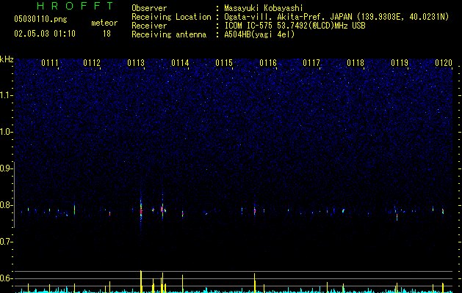Click the Receiving antenna label

coord(169,34)
